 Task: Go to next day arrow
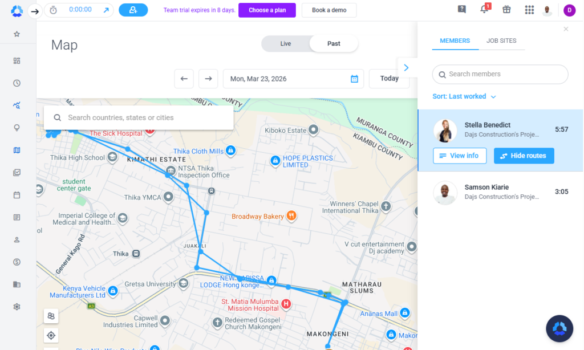click(x=208, y=79)
